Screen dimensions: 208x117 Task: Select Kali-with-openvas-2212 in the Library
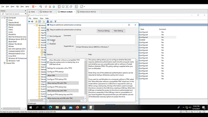(17, 49)
